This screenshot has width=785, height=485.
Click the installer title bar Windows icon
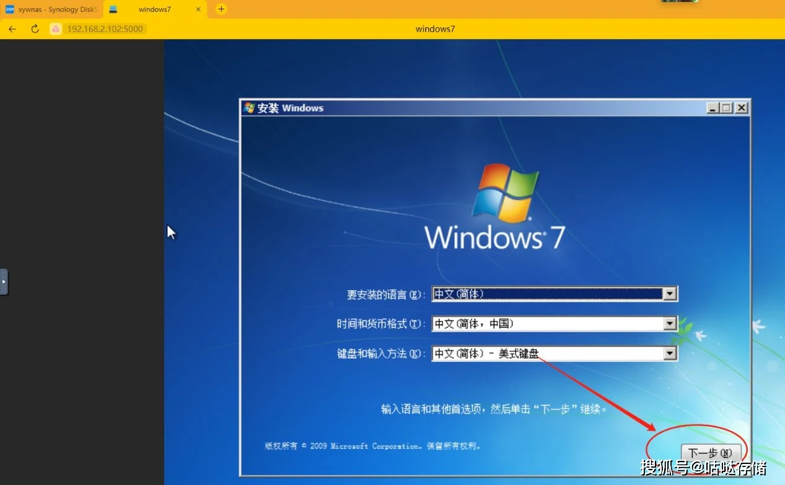point(250,107)
